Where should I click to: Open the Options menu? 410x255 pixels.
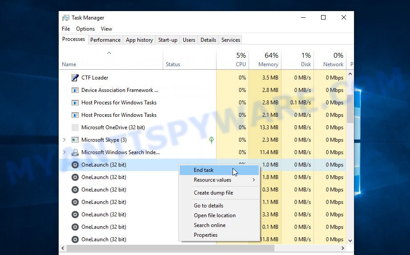pyautogui.click(x=85, y=29)
